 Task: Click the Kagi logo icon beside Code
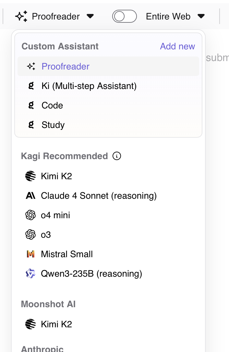[31, 105]
